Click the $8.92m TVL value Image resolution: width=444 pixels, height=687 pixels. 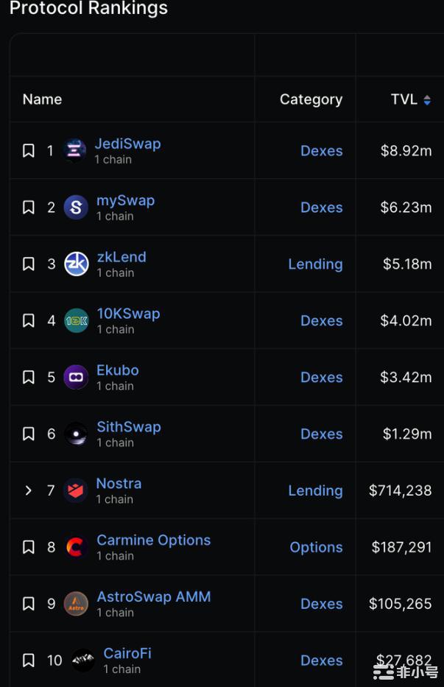click(x=406, y=151)
